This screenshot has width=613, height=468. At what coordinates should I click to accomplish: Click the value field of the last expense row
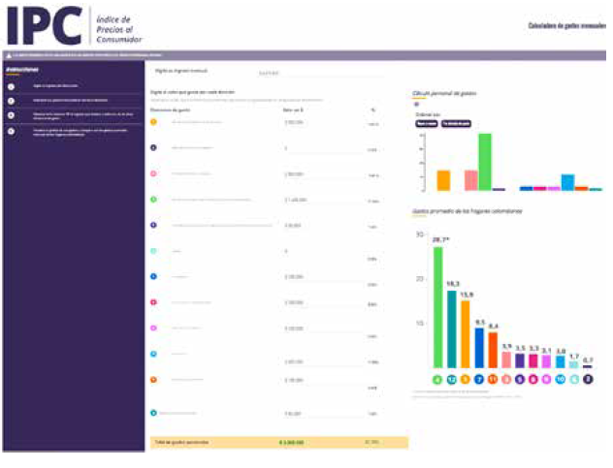click(295, 414)
